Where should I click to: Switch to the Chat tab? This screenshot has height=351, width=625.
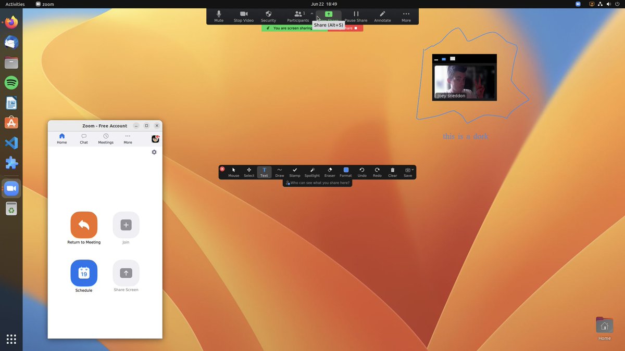[x=83, y=138]
